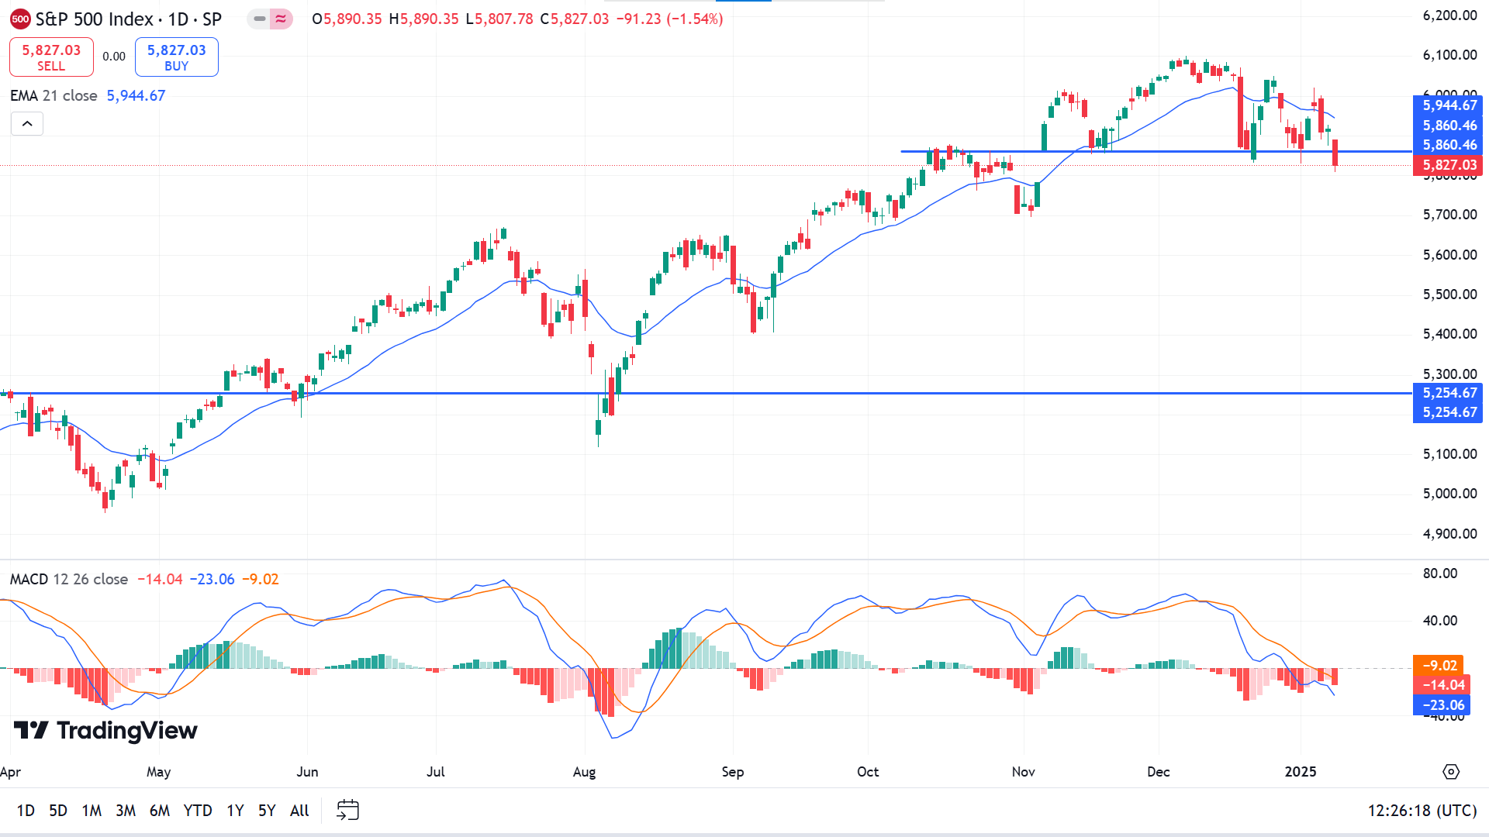
Task: Click the Nov label on time axis
Action: coord(1024,772)
